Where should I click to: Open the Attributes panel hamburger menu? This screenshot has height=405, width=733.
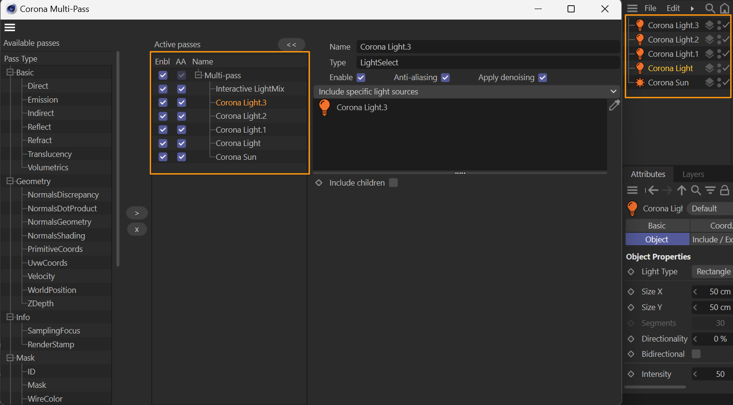click(632, 190)
